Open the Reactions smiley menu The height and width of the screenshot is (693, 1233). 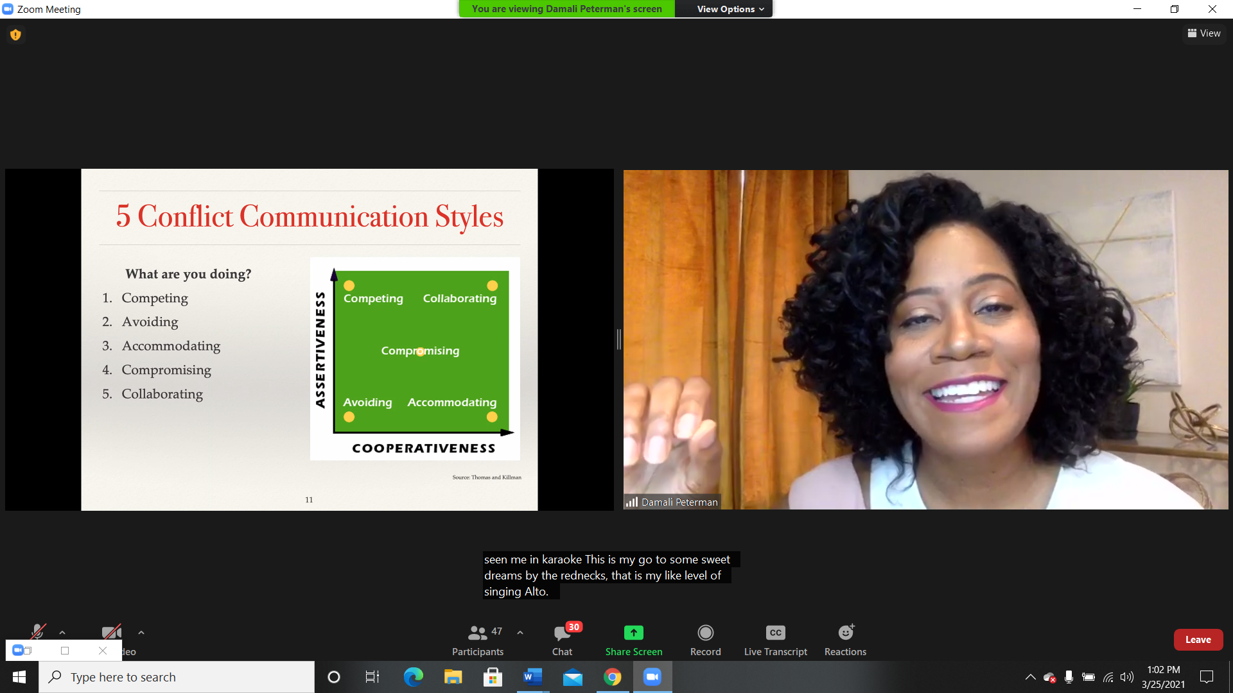[x=845, y=633]
